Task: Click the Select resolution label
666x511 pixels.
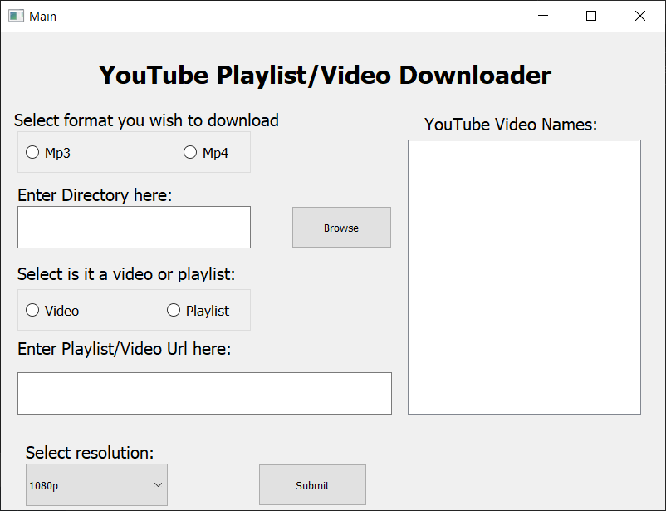Action: pyautogui.click(x=91, y=453)
